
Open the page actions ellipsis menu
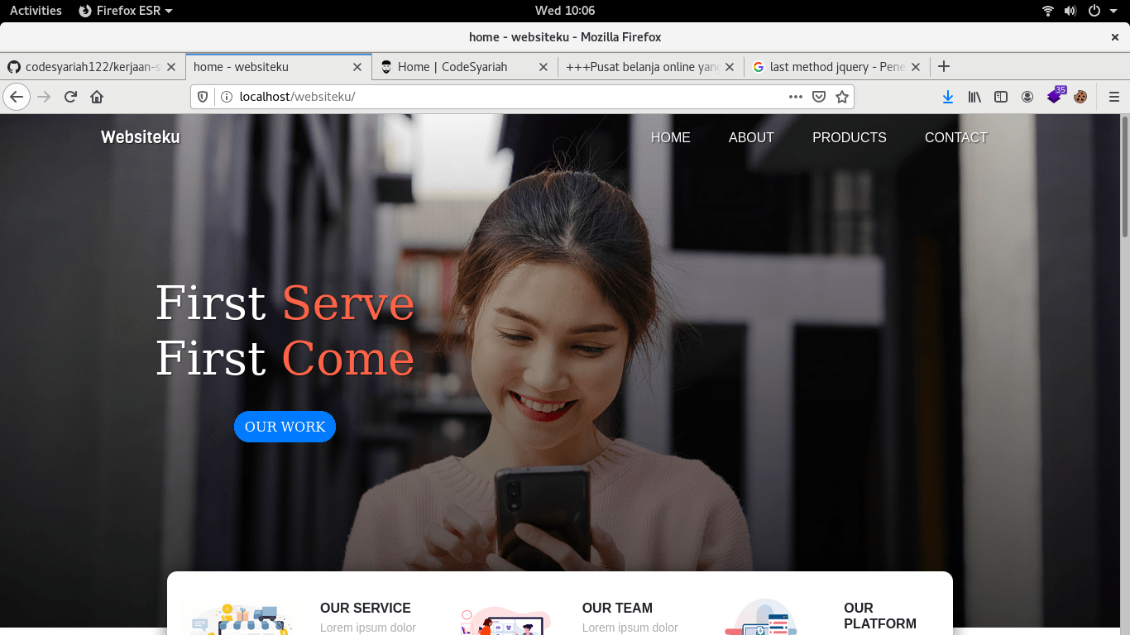(795, 97)
